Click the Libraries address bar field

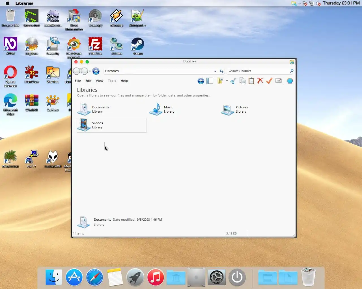tap(158, 71)
